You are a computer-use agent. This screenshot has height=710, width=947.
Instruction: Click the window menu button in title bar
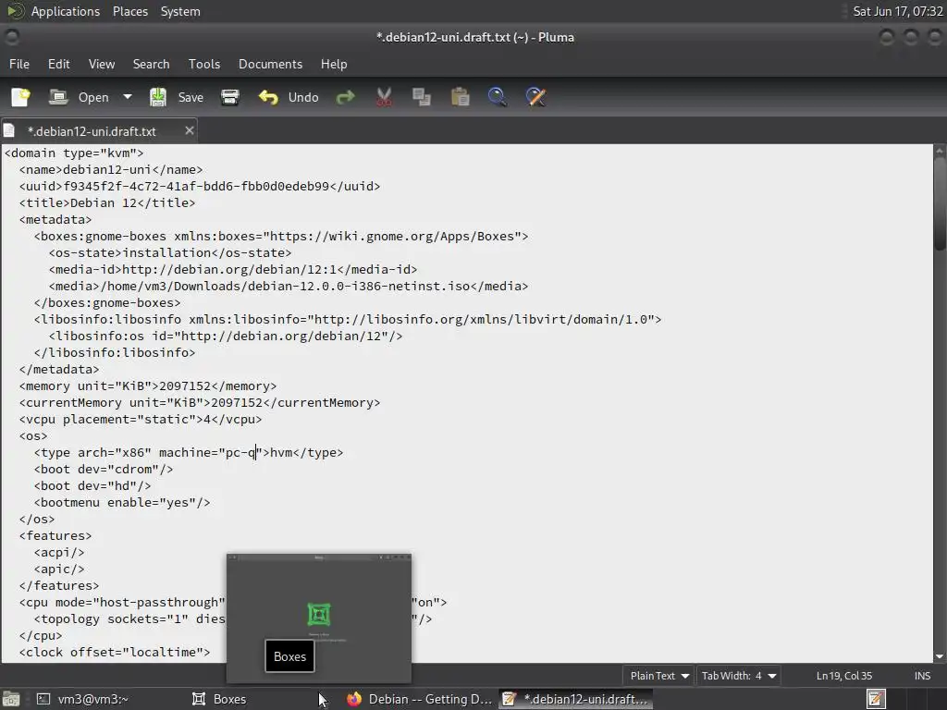click(11, 37)
